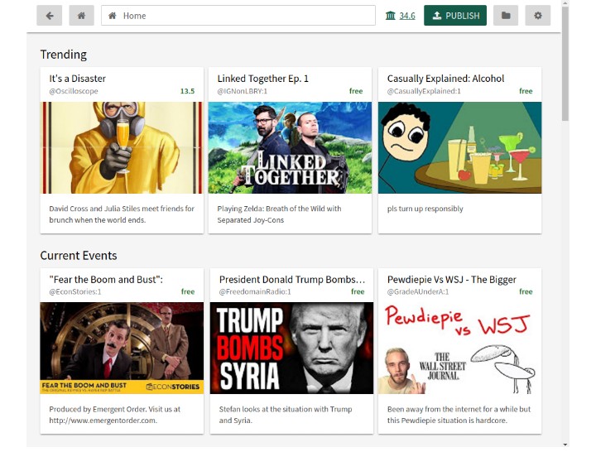Screen dimensions: 596x471
Task: Click description 'pls turn up responsibly'
Action: tap(425, 209)
